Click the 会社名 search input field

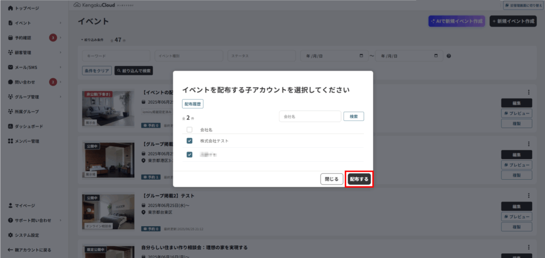pos(310,116)
